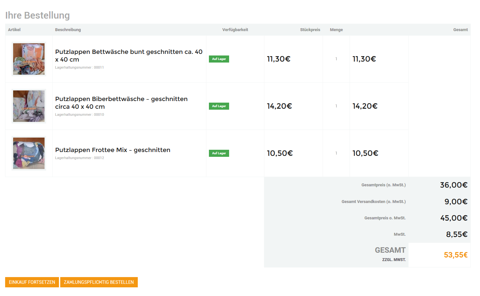This screenshot has width=480, height=296.
Task: Click the Beschreibung column header
Action: coord(68,30)
